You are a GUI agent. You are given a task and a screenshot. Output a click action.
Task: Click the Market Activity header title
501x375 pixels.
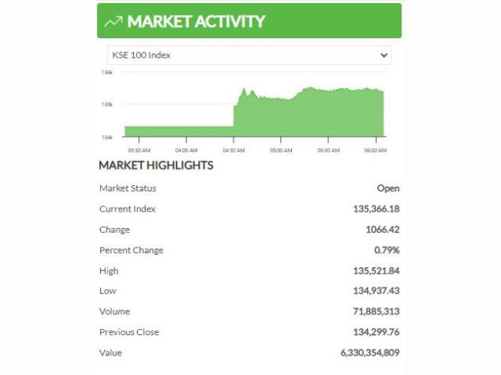point(196,21)
